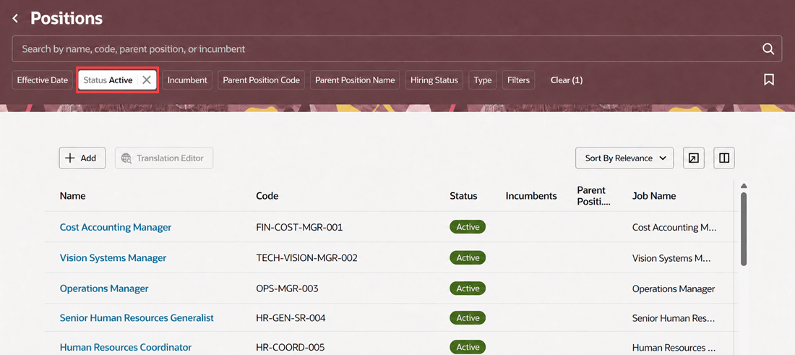The width and height of the screenshot is (795, 355).
Task: Select code TECH-VISION-MGR-002
Action: (306, 257)
